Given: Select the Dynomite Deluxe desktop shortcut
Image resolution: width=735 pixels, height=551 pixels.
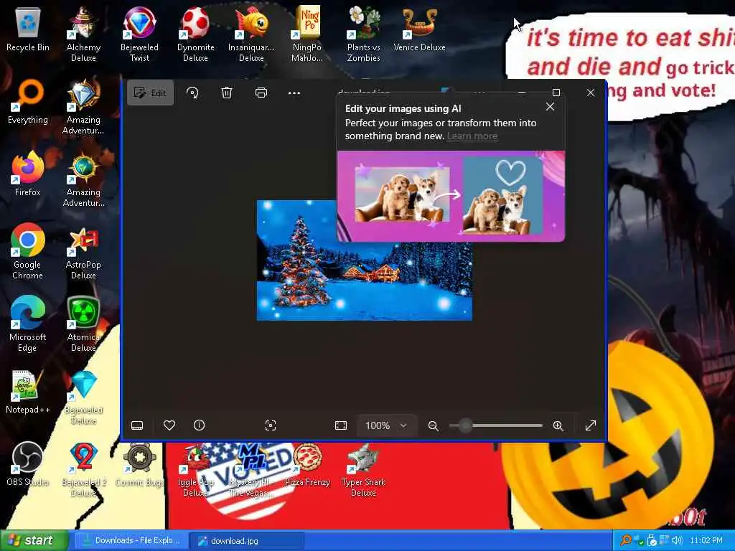Looking at the screenshot, I should 195,34.
